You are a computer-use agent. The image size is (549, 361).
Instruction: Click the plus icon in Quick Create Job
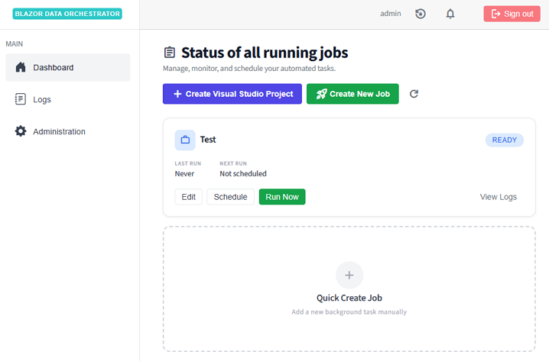(349, 275)
